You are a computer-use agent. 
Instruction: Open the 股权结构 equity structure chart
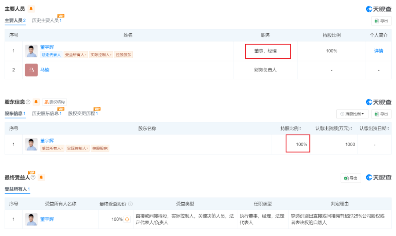pos(54,102)
